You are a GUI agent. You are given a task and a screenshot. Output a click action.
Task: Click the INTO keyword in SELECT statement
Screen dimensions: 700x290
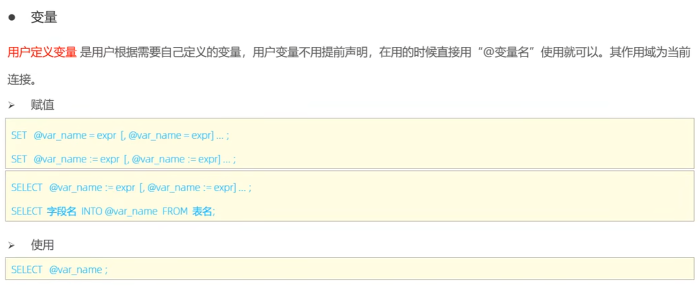click(x=92, y=211)
